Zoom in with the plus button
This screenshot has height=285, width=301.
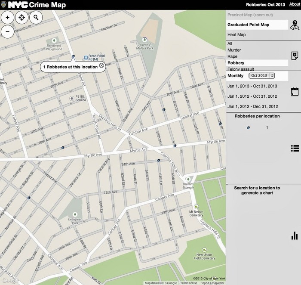pyautogui.click(x=7, y=18)
